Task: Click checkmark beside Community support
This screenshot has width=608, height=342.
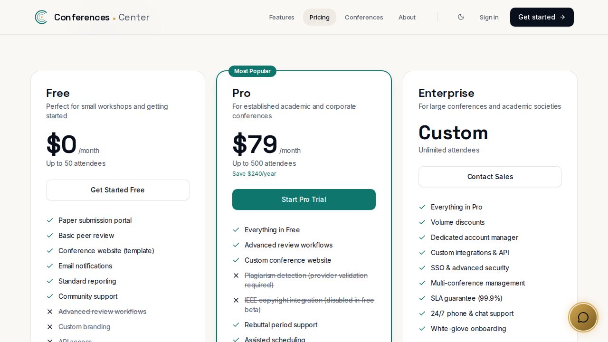Action: pos(50,296)
